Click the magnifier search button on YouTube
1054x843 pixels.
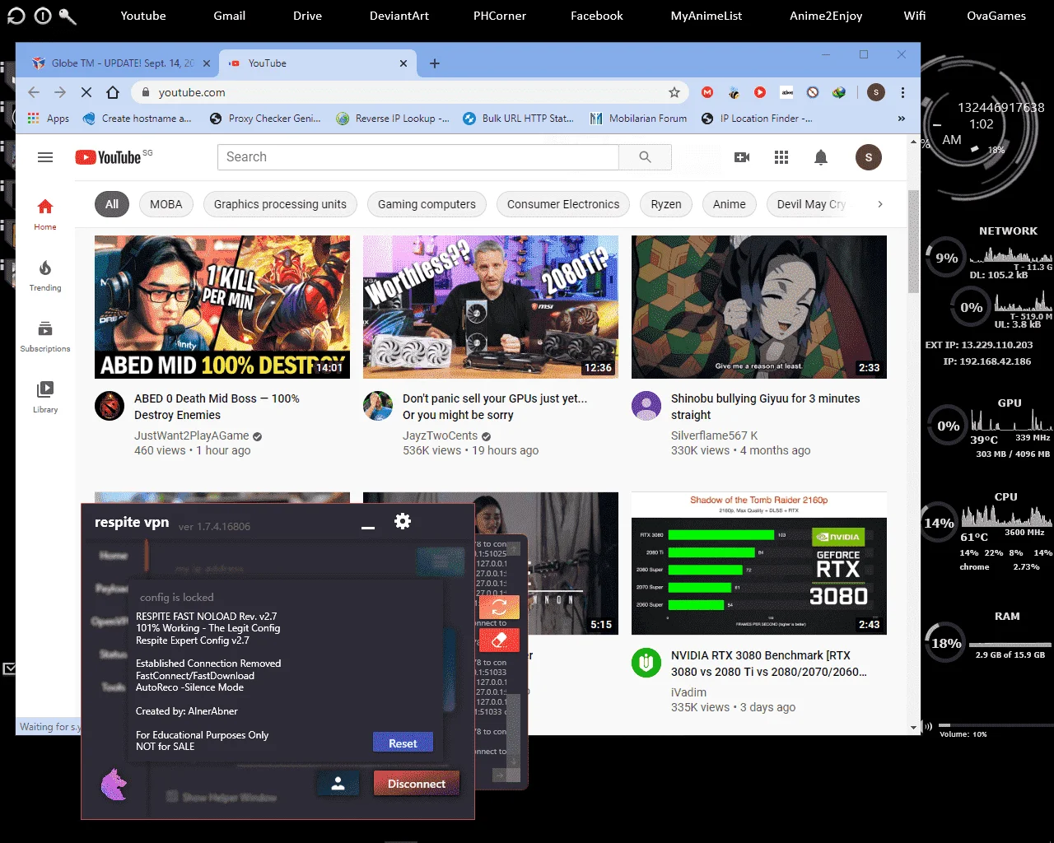645,157
